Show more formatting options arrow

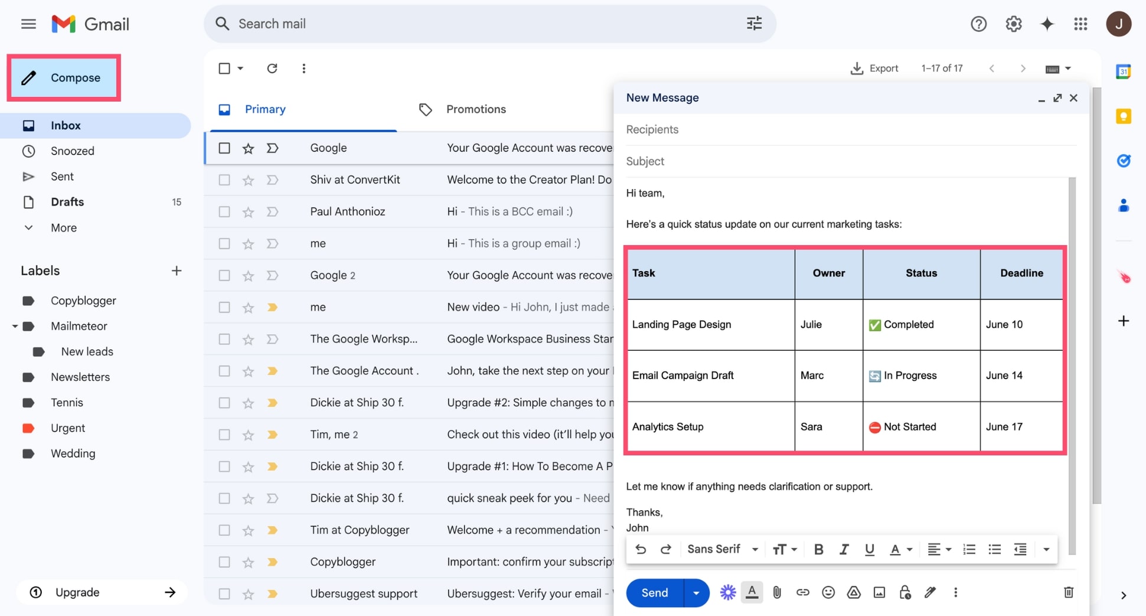[x=1046, y=549]
